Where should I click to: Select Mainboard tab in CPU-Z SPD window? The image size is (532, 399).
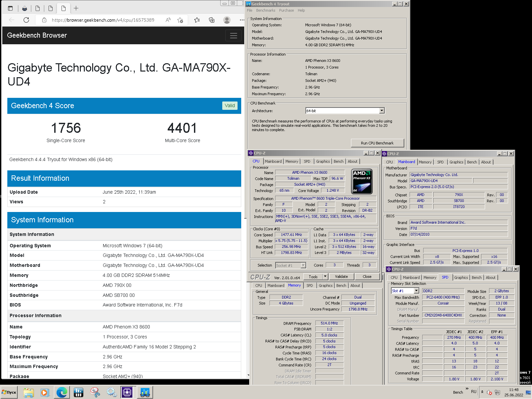(411, 278)
